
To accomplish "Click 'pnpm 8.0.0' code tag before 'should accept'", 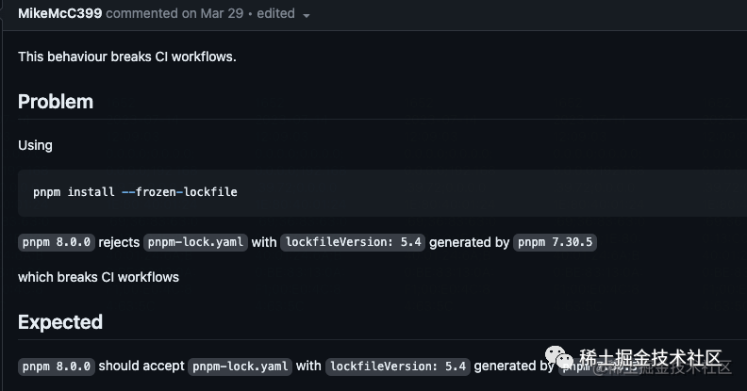I will [x=57, y=367].
